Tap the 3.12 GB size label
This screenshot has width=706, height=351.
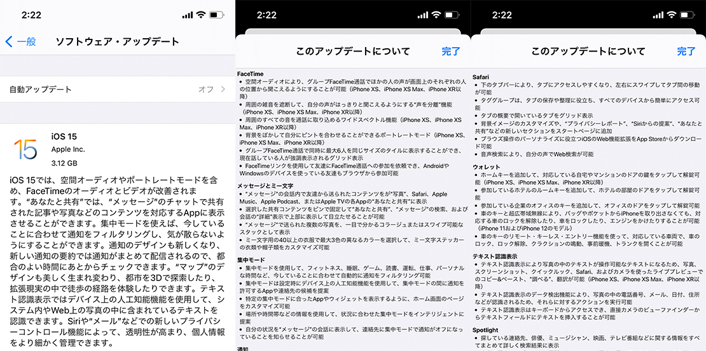[64, 162]
